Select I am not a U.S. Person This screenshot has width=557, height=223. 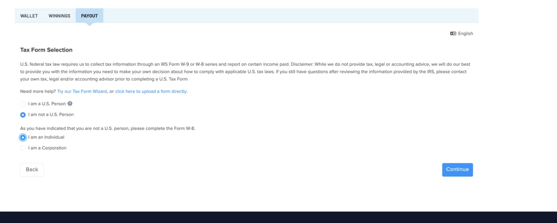tap(23, 115)
